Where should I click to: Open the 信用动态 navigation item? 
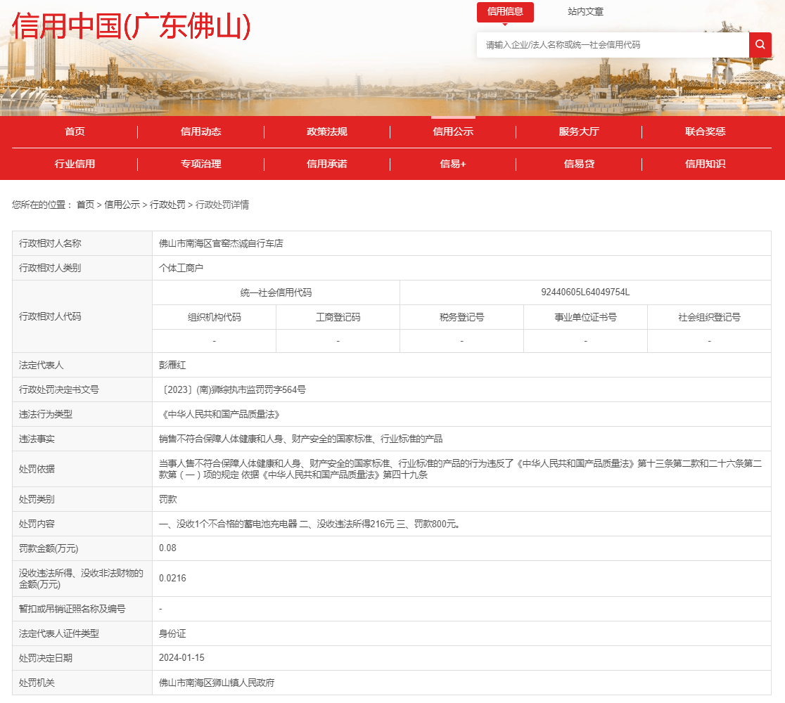(x=200, y=131)
